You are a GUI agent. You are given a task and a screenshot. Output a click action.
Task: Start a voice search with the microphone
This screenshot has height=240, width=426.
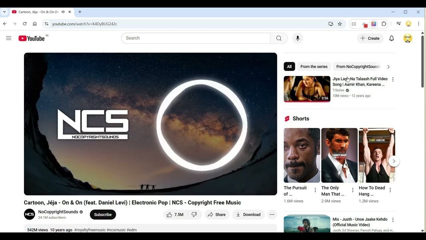[x=298, y=38]
